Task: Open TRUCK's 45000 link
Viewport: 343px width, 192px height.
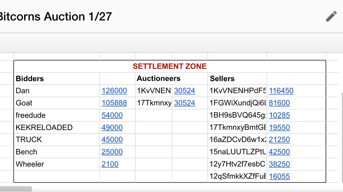Action: pos(112,140)
